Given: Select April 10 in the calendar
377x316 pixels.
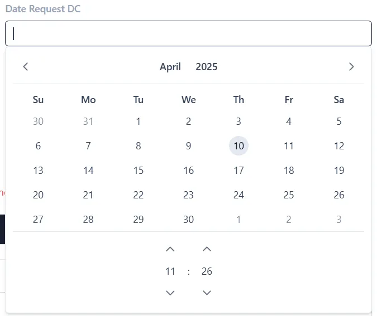Looking at the screenshot, I should click(x=238, y=146).
